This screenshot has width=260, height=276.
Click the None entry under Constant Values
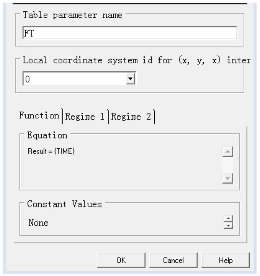tap(38, 223)
